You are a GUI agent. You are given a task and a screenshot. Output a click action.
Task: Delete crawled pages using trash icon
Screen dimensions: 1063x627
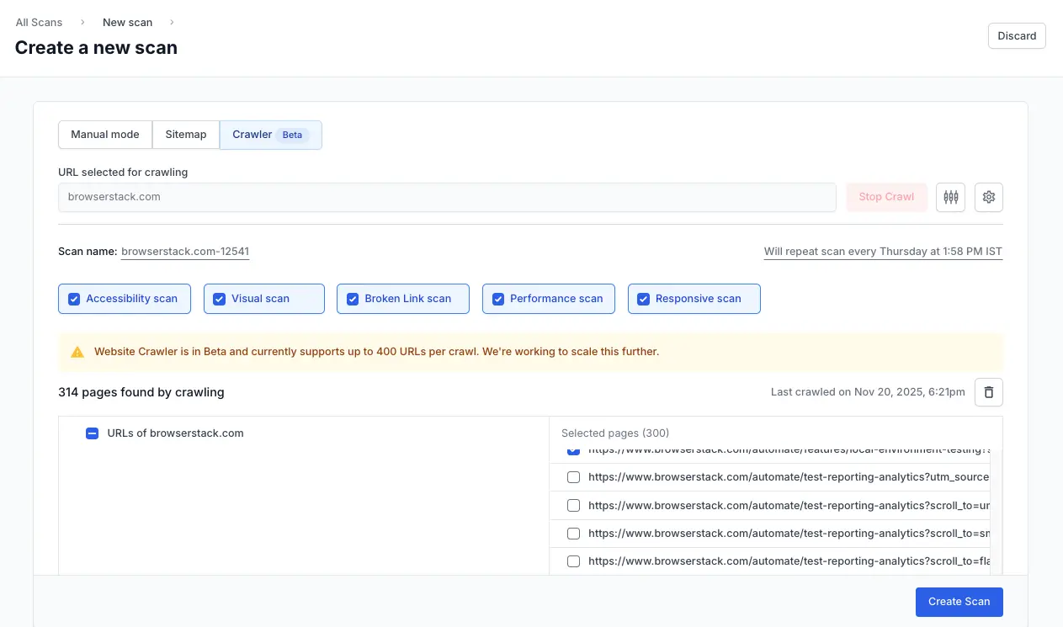point(988,392)
